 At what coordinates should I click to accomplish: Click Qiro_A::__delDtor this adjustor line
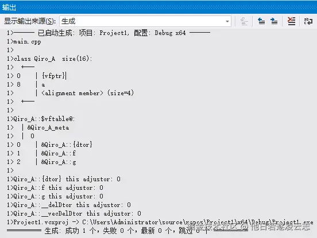[69, 205]
